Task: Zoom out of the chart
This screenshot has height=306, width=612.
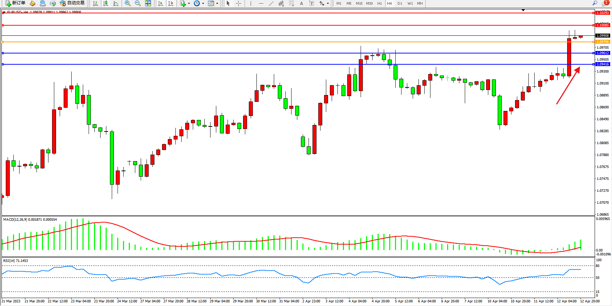Action: (138, 3)
